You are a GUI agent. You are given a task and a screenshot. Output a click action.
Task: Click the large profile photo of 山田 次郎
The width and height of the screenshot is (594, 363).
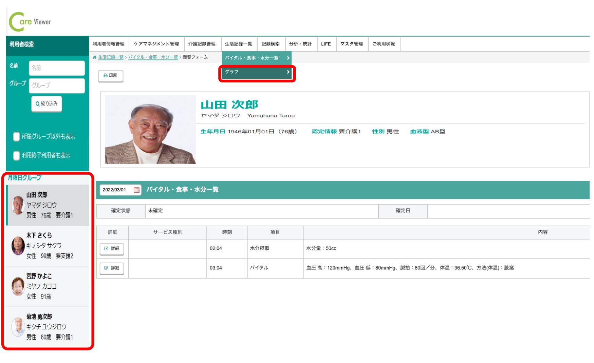pyautogui.click(x=150, y=130)
